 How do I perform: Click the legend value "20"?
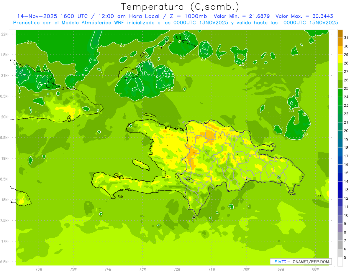[x=346, y=131]
